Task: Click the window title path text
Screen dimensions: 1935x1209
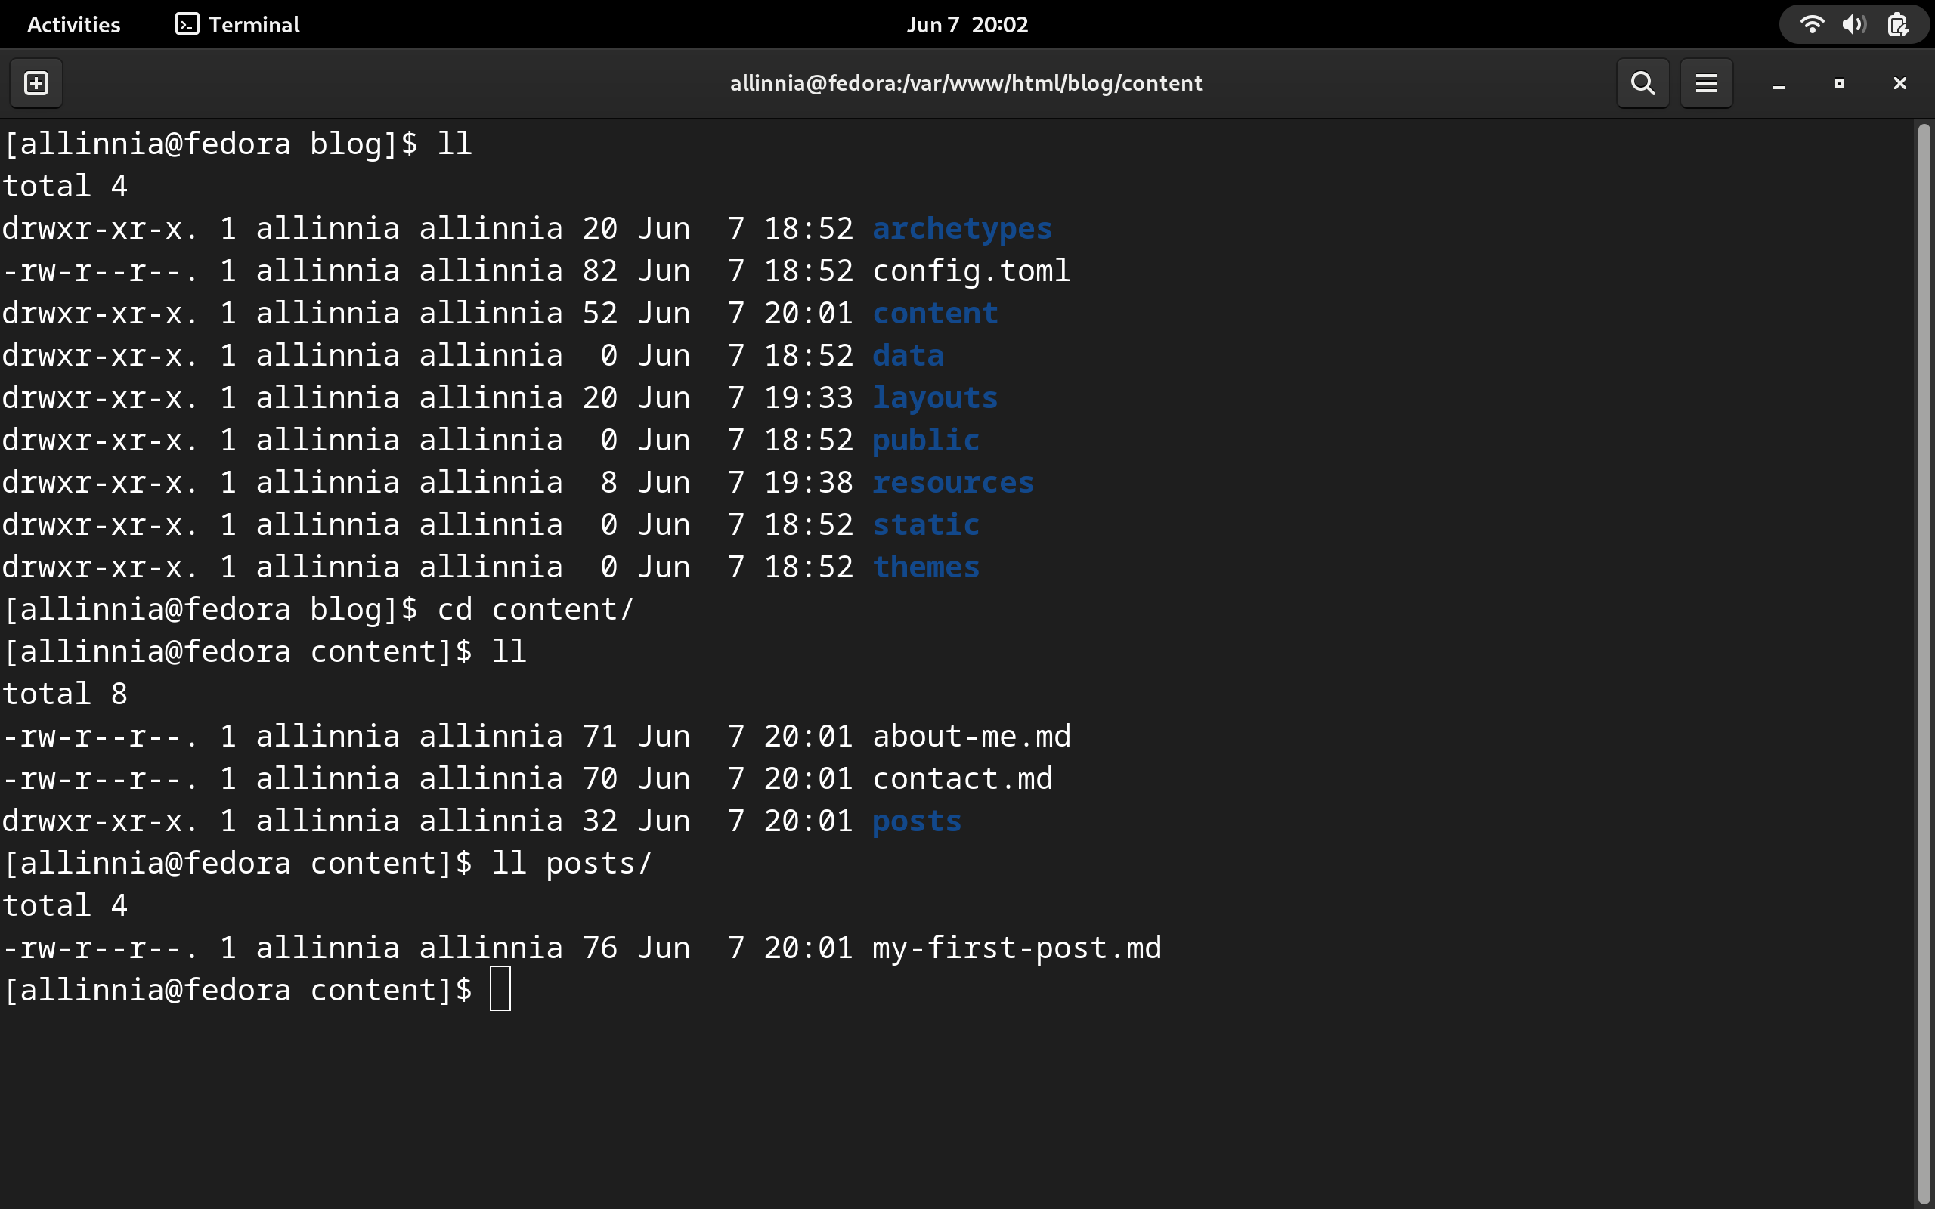Action: tap(965, 83)
